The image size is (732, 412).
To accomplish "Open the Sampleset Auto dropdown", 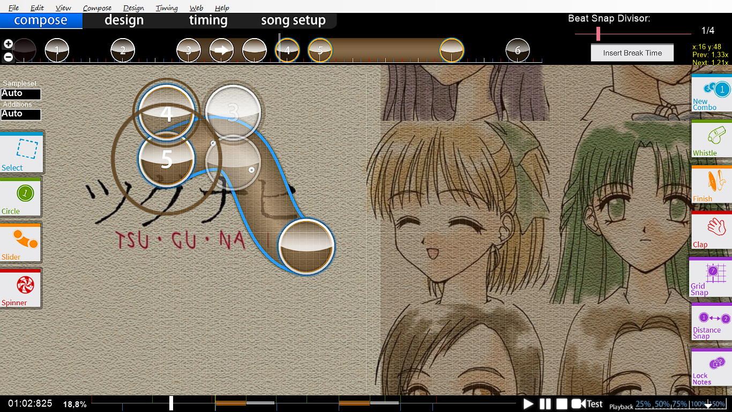I will click(x=20, y=94).
